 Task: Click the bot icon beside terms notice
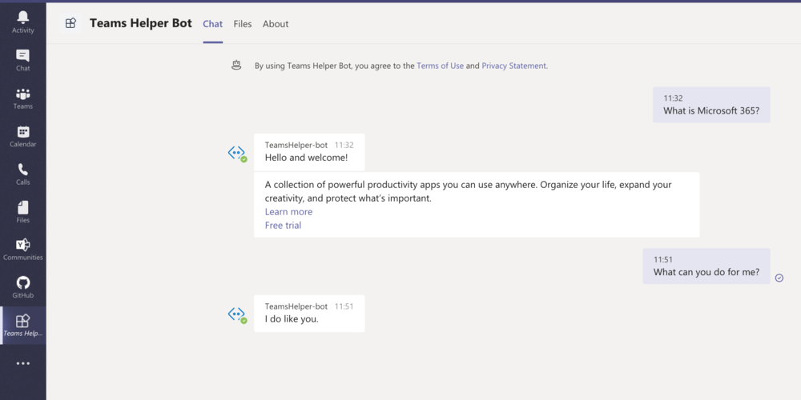click(236, 66)
